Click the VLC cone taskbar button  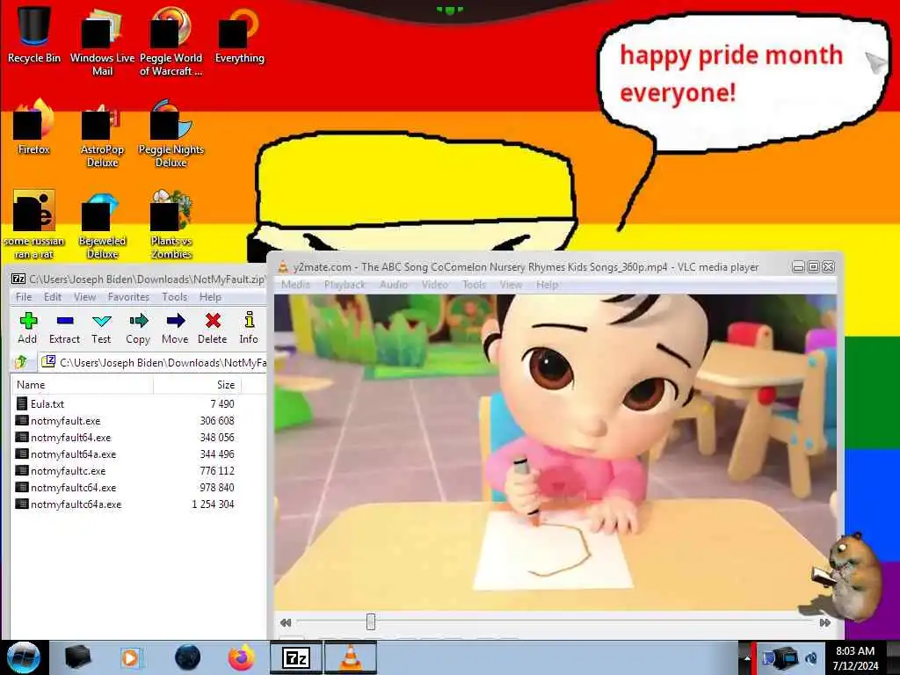[351, 657]
